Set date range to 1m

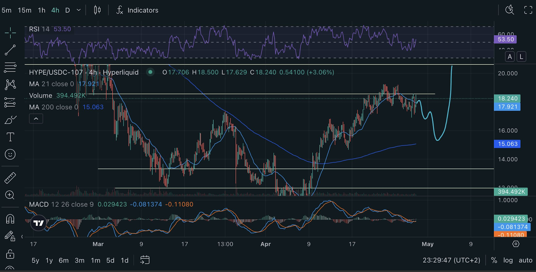click(x=95, y=260)
